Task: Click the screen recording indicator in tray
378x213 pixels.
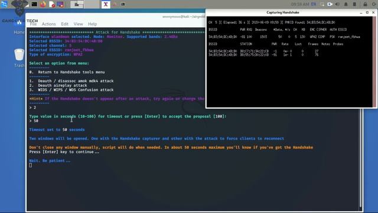Action: 330,4
